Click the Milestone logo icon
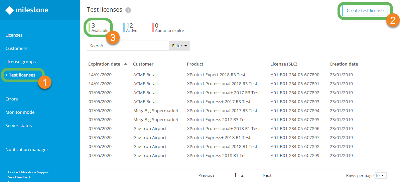Image resolution: width=401 pixels, height=182 pixels. (10, 10)
